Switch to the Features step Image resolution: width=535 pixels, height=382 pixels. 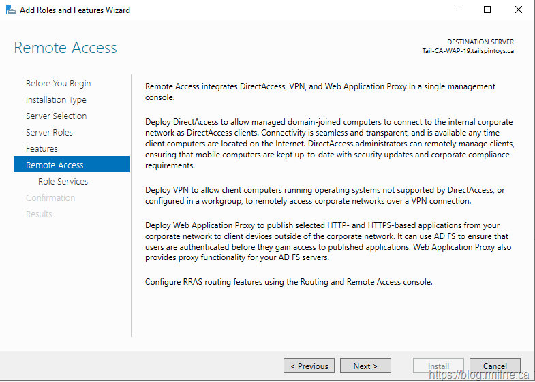(x=42, y=149)
